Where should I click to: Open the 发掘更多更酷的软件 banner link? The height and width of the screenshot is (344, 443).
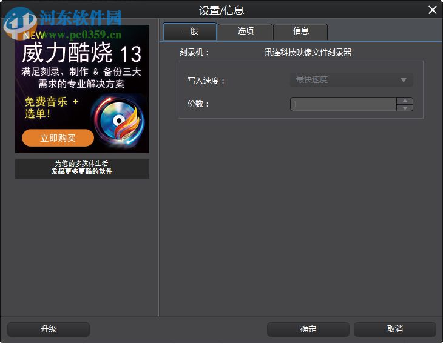82,168
